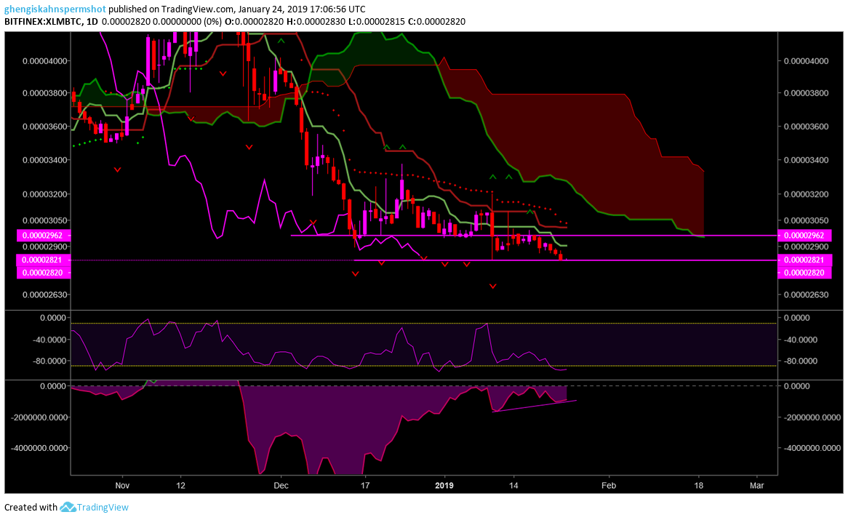Click the magenta 0.00002820 label on left axis

tap(44, 273)
